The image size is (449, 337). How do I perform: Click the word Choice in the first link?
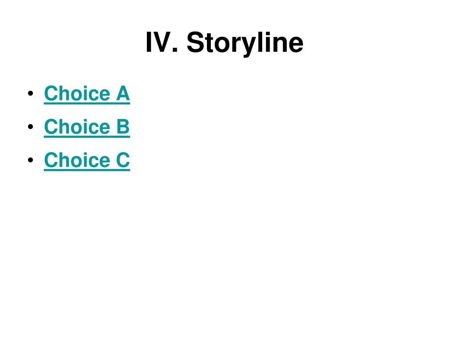pyautogui.click(x=77, y=93)
